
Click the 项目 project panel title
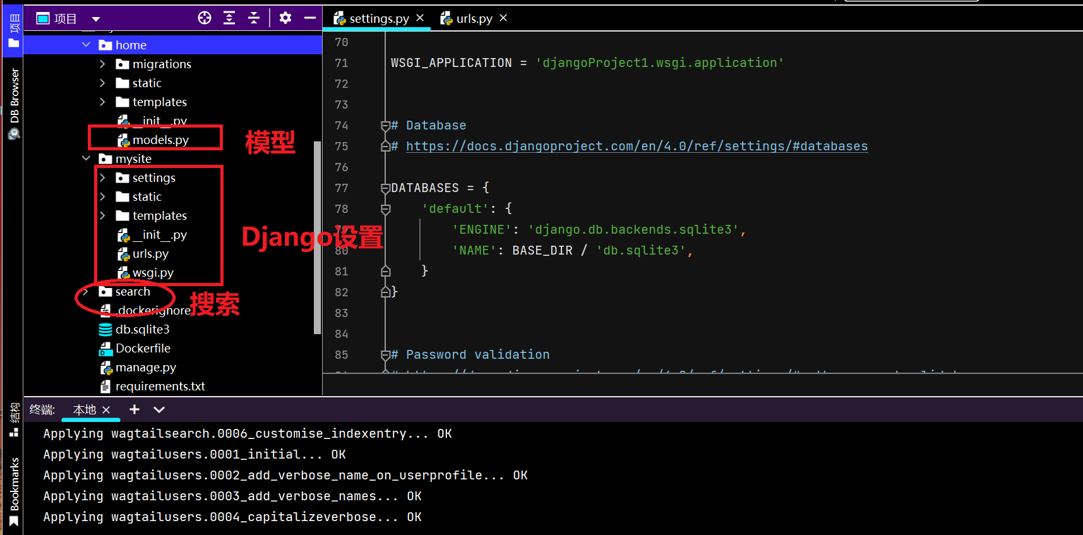tap(66, 19)
